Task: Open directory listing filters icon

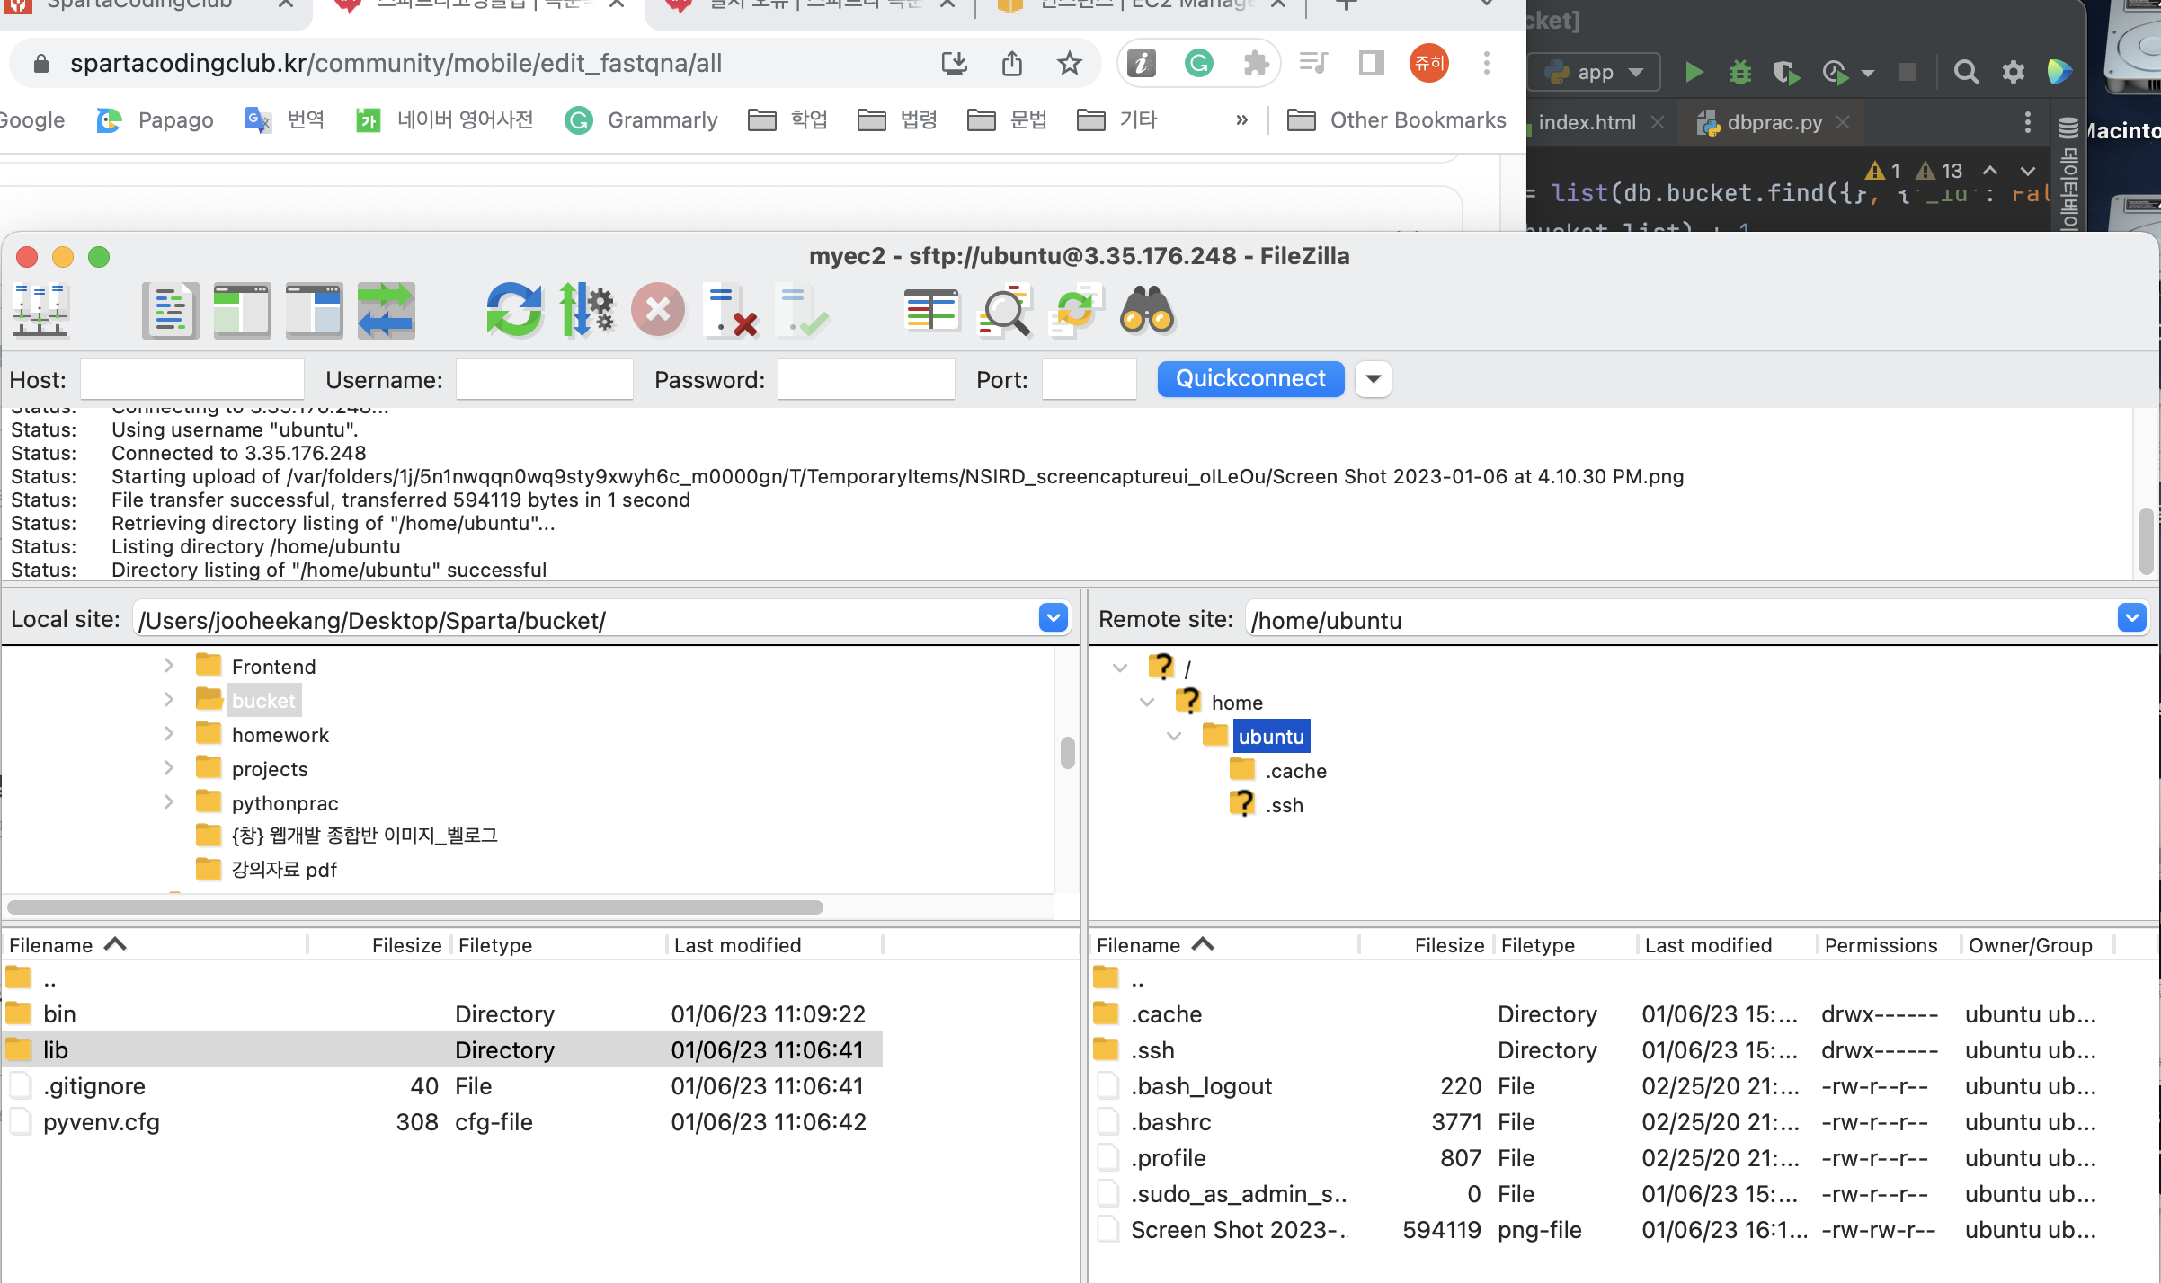Action: coord(931,310)
